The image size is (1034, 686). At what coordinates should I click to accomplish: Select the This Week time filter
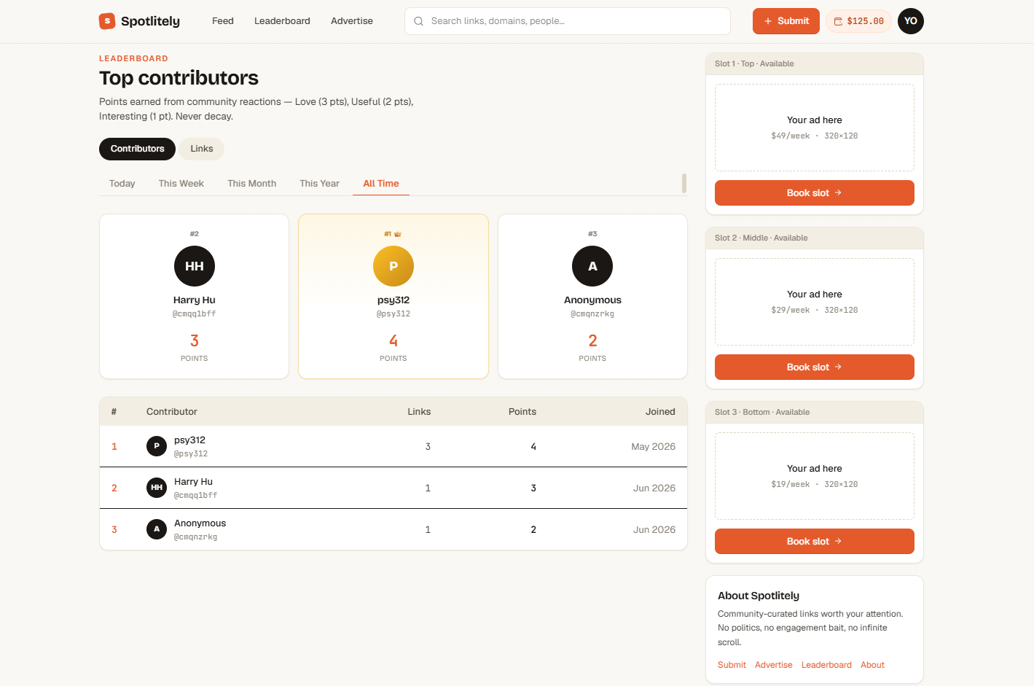coord(181,184)
